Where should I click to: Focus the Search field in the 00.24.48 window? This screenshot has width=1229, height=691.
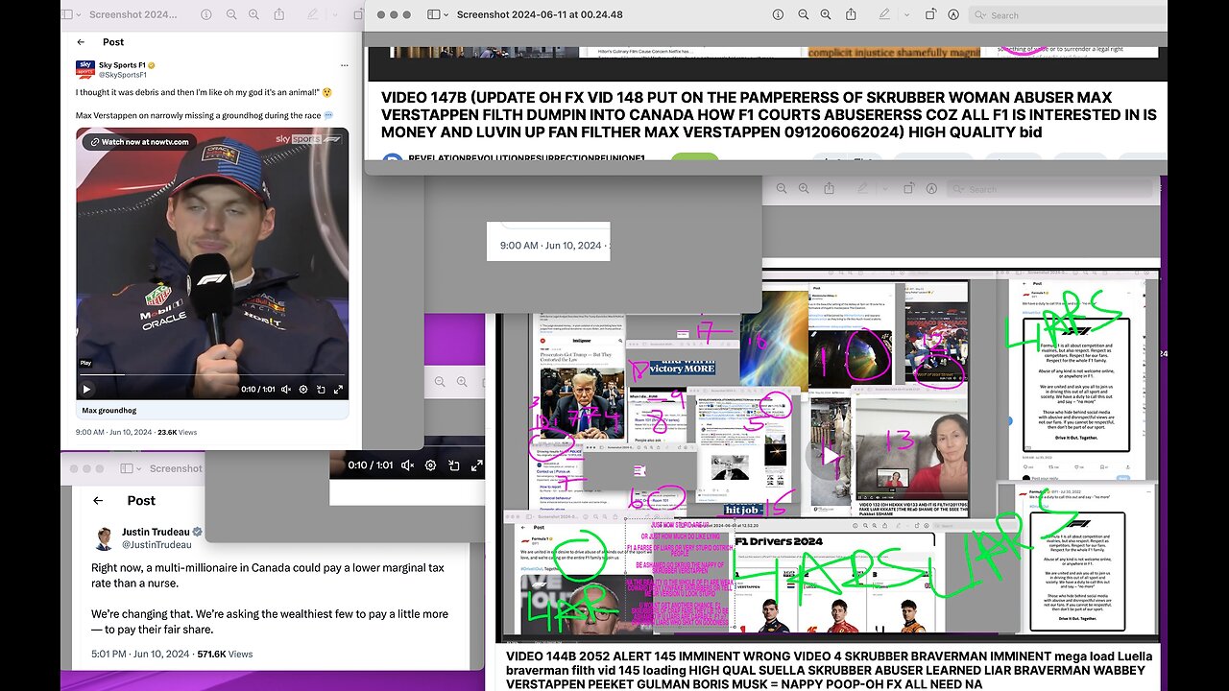(x=1068, y=15)
